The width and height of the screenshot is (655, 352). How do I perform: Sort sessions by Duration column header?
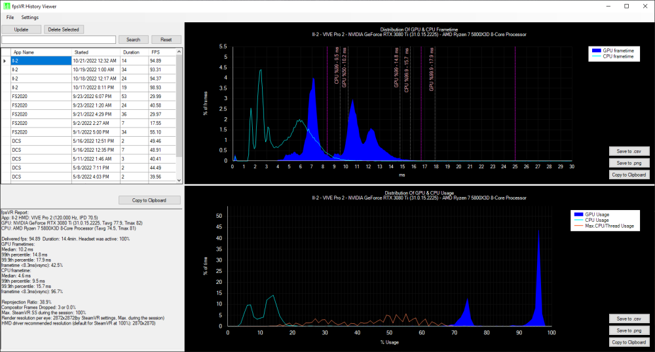[x=133, y=52]
